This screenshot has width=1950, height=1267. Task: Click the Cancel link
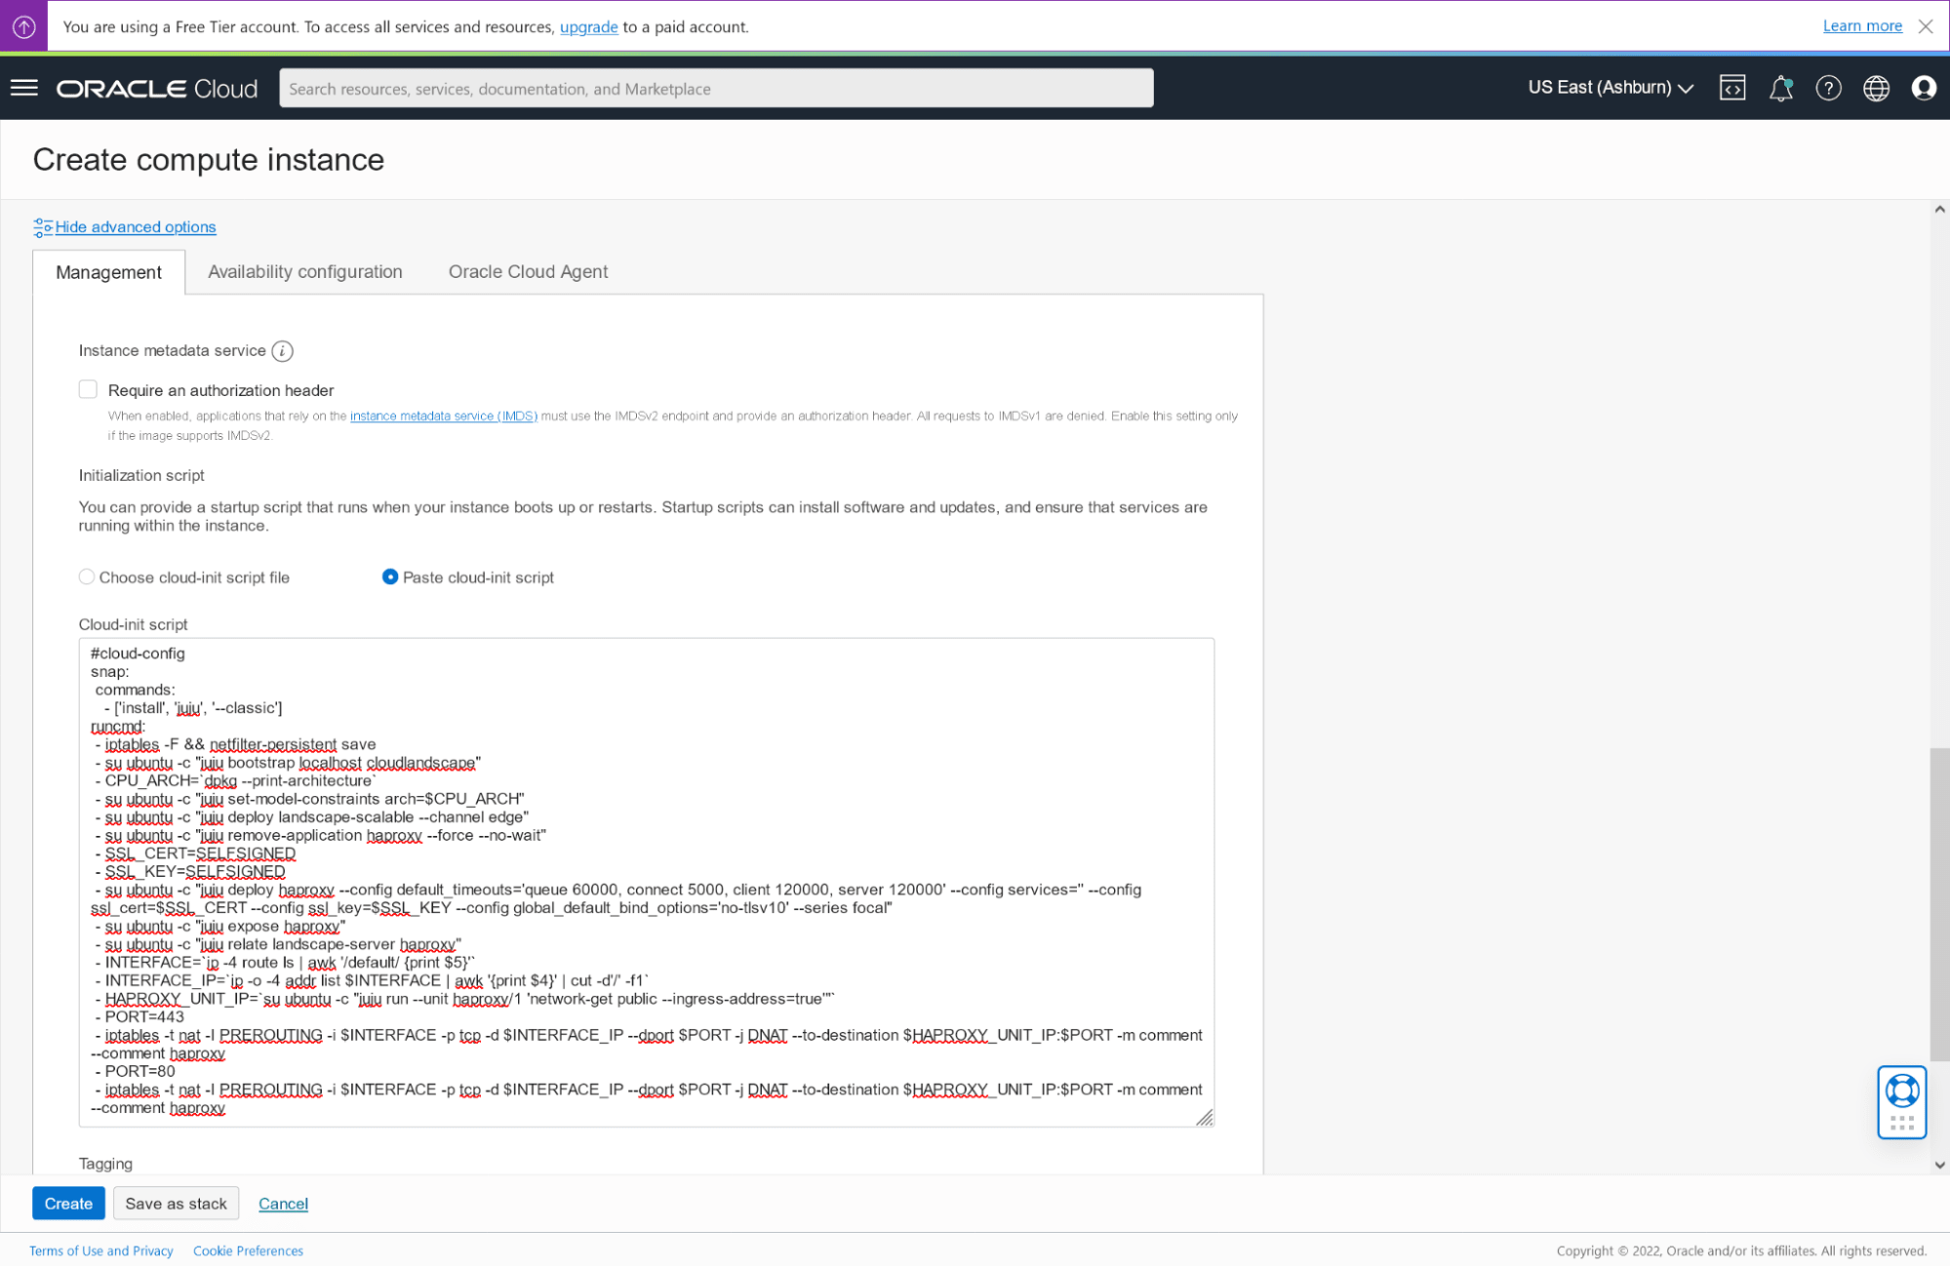pos(283,1204)
